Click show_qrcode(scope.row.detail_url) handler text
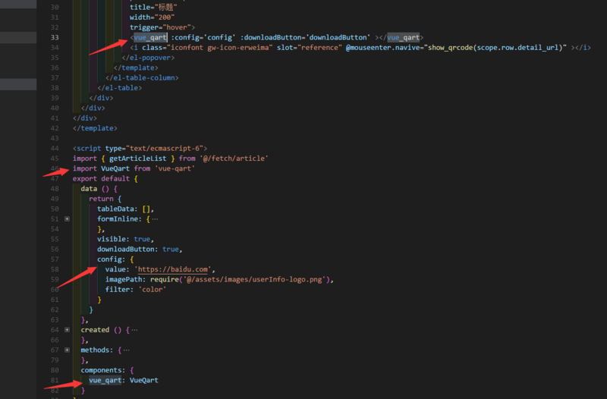The width and height of the screenshot is (607, 399). 495,48
